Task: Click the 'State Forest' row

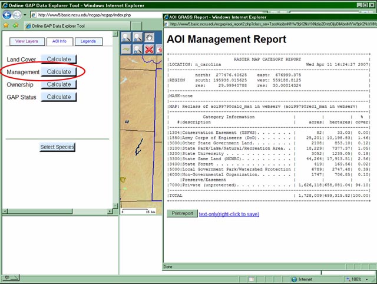Action: point(269,164)
